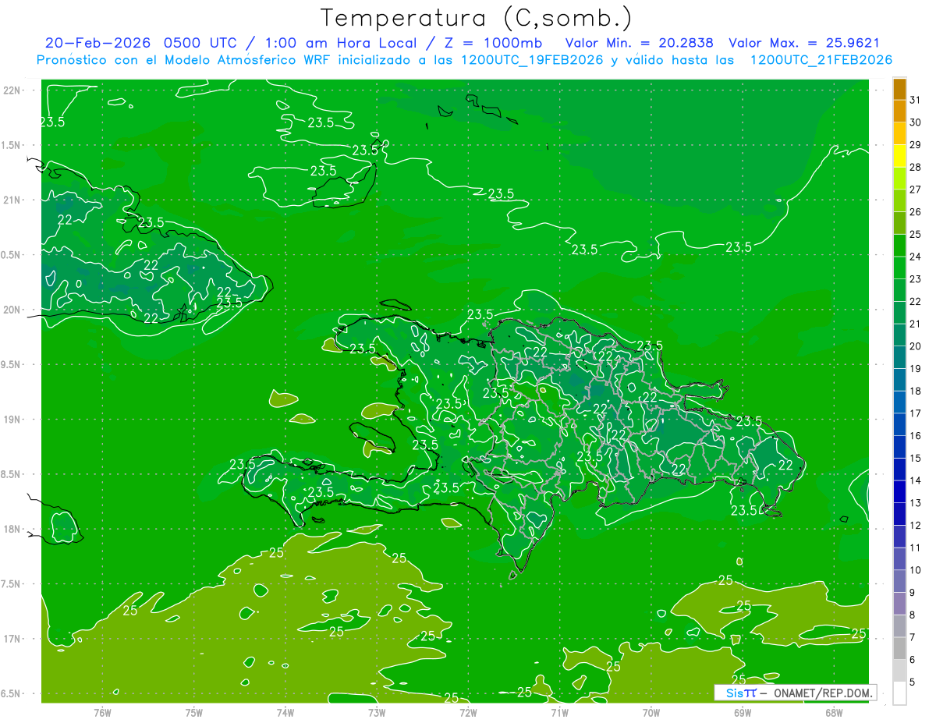The image size is (936, 723).
Task: Select the 'Valor Max. = 25.9621' reading
Action: [804, 43]
